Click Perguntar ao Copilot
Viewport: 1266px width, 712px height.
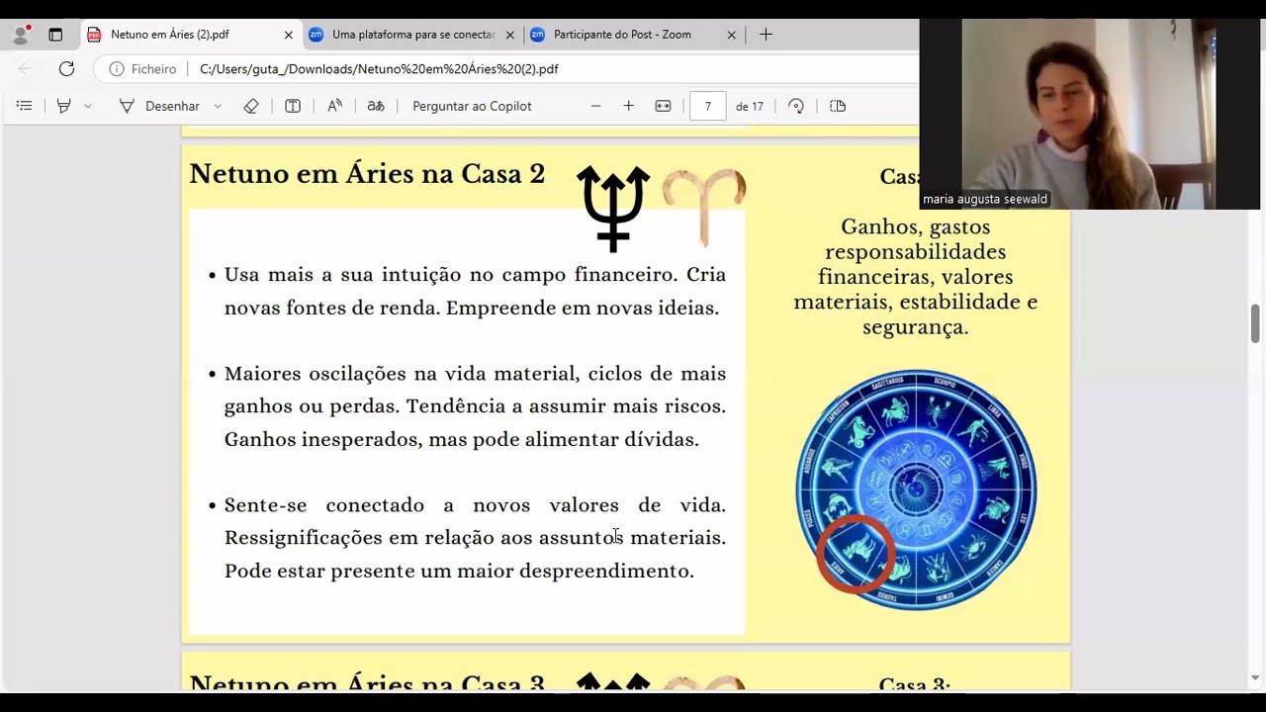tap(472, 106)
